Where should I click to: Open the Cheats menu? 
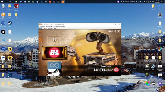pyautogui.click(x=51, y=26)
